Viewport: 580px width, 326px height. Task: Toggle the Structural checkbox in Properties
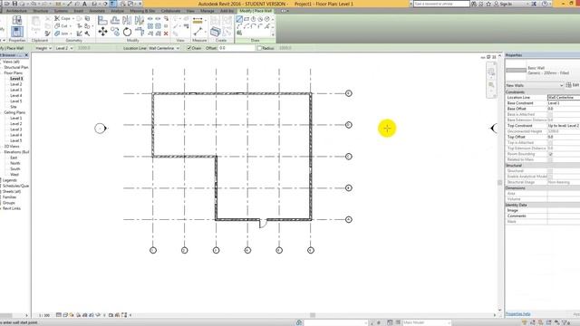[x=550, y=171]
